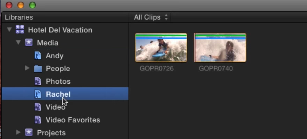Click the Projects event star icon
Screen dimensions: 307x139
(x=29, y=132)
